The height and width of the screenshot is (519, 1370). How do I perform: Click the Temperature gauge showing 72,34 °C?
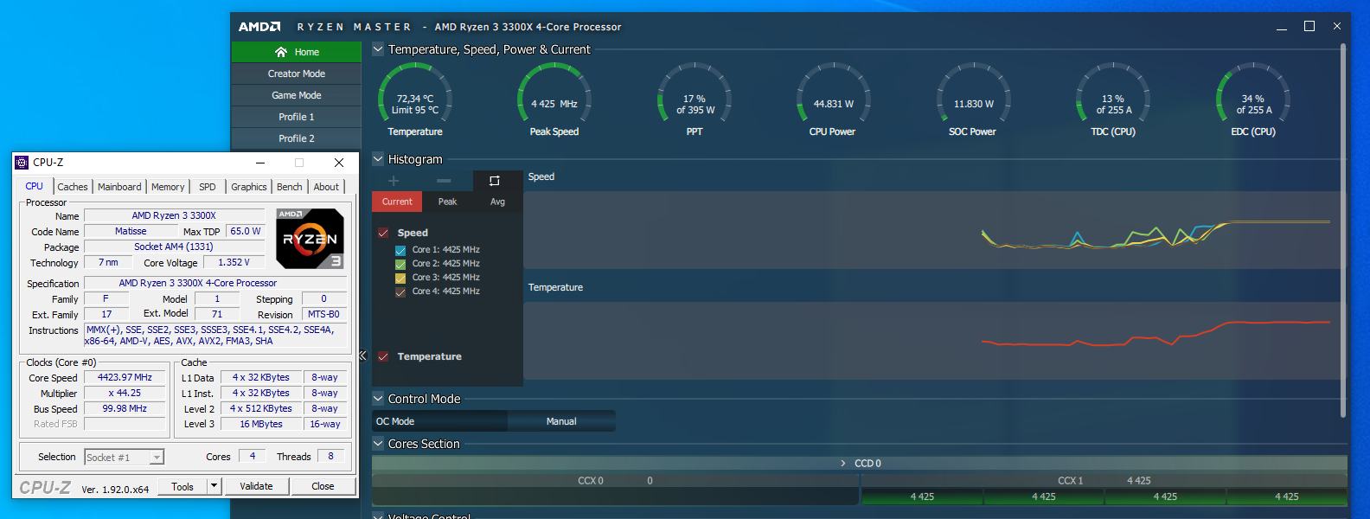[415, 100]
